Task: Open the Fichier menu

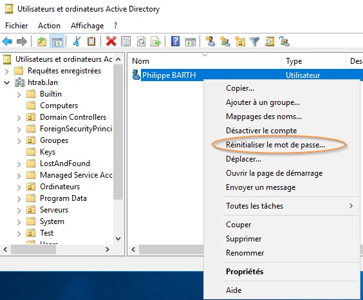Action: click(x=17, y=26)
